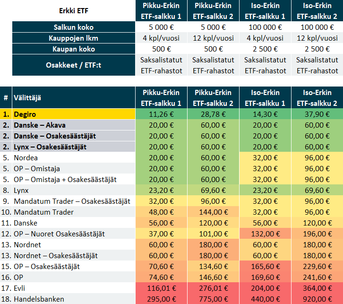Select the 'Kaupan koko' row header

74,49
